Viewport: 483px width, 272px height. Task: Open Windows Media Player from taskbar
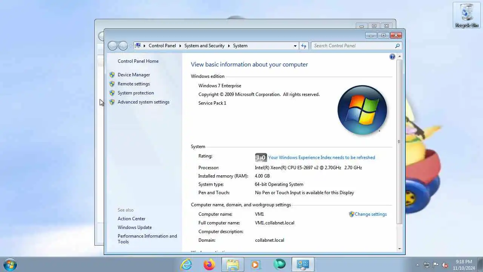coord(256,264)
